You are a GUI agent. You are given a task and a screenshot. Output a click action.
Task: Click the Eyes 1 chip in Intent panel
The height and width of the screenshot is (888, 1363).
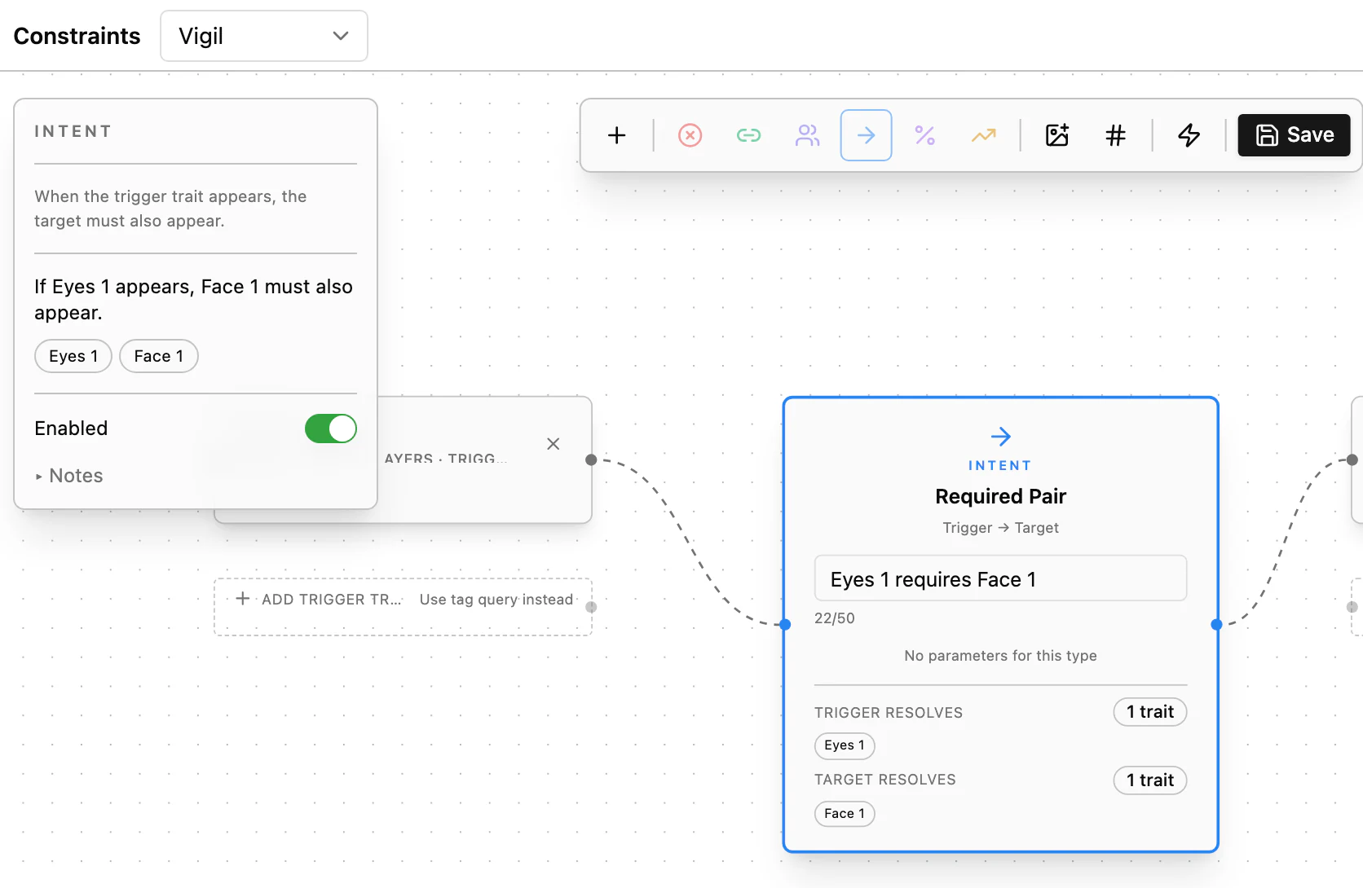pyautogui.click(x=73, y=356)
